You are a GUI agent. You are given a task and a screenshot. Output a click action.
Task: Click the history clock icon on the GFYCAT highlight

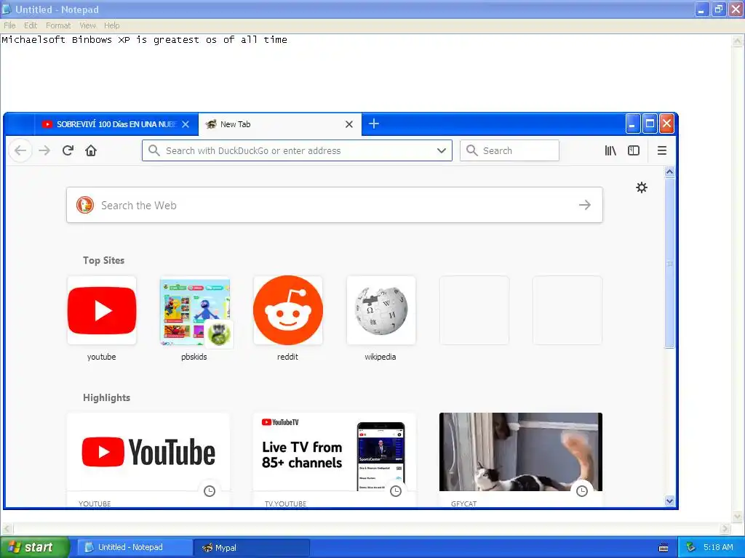click(x=582, y=491)
